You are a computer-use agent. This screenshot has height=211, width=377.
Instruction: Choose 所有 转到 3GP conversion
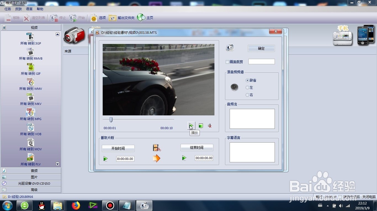31,39
